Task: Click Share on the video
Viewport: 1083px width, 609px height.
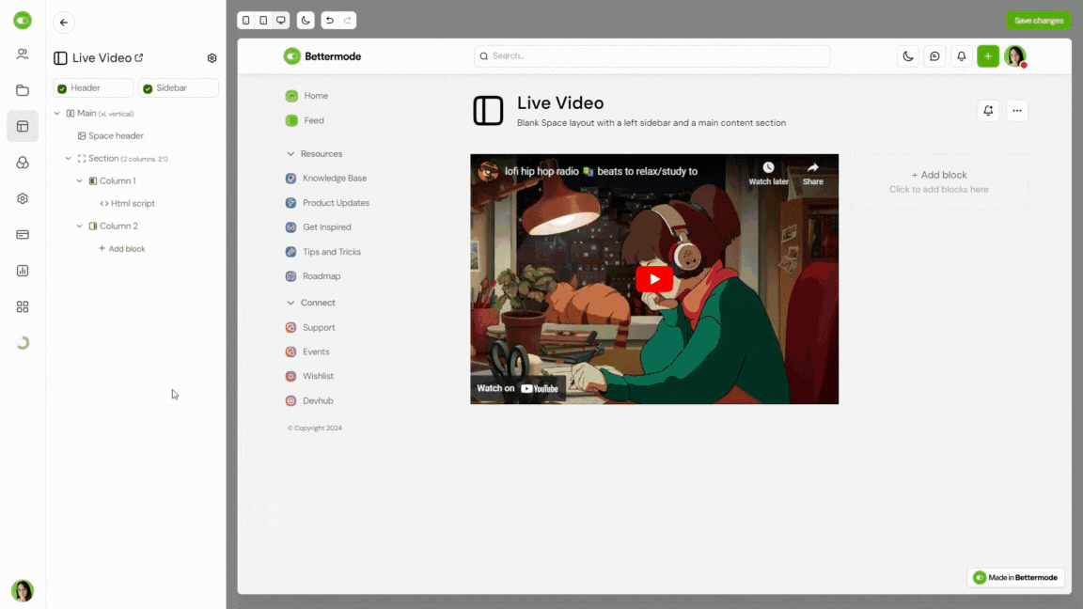Action: pyautogui.click(x=813, y=173)
